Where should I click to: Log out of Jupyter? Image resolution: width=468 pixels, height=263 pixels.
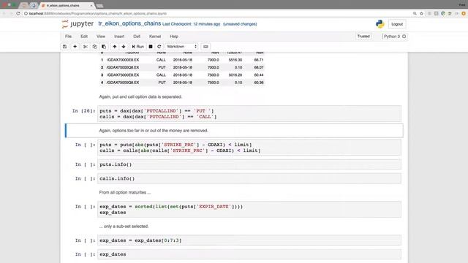point(397,24)
